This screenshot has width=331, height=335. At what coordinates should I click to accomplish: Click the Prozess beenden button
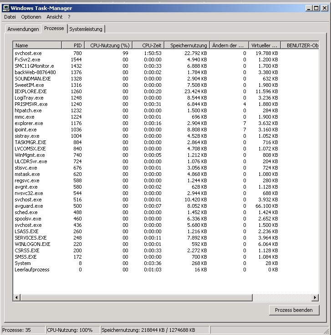(294, 310)
